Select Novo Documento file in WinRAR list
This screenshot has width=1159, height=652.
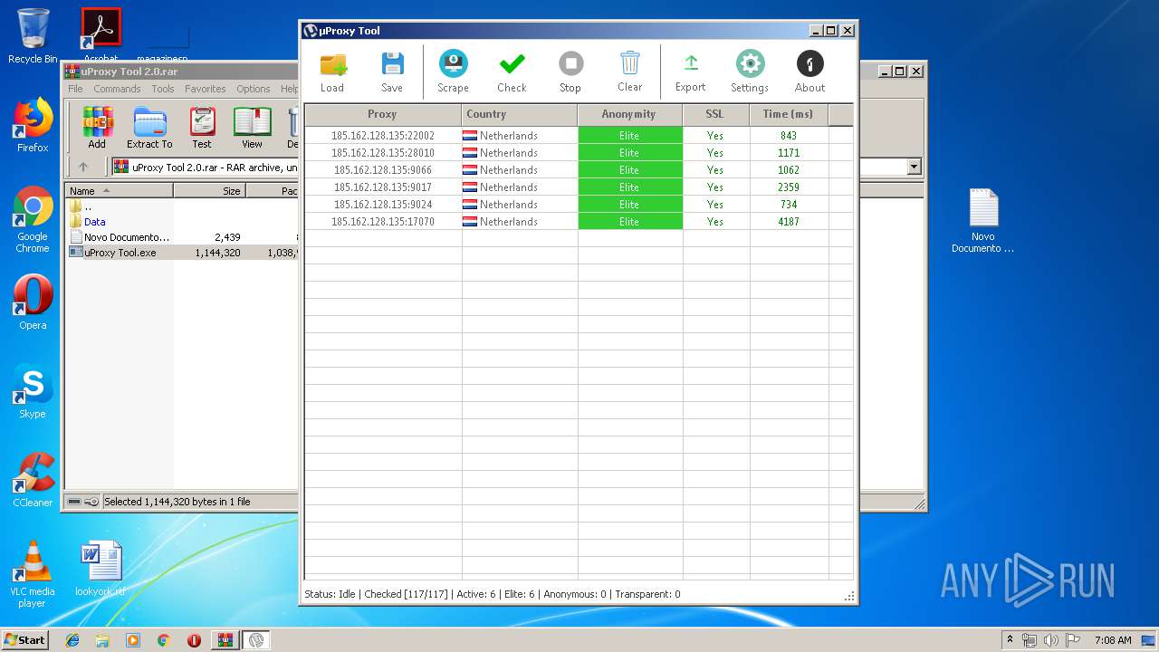click(x=120, y=237)
